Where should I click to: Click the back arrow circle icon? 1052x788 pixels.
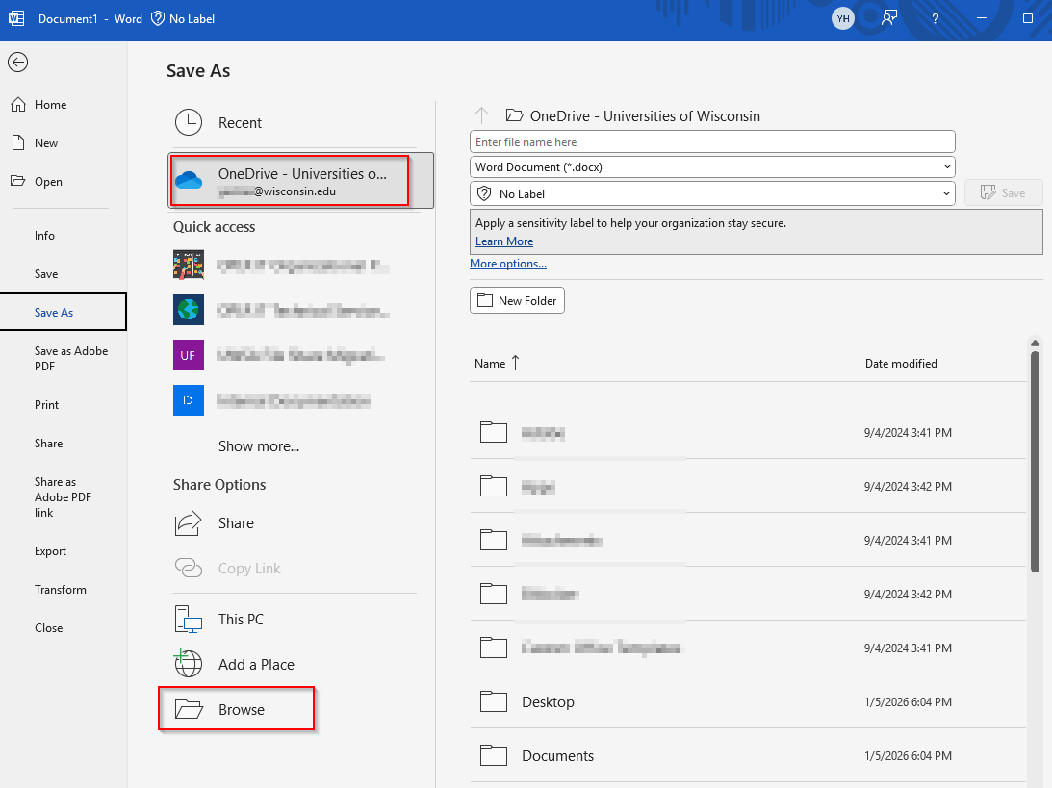[x=17, y=63]
